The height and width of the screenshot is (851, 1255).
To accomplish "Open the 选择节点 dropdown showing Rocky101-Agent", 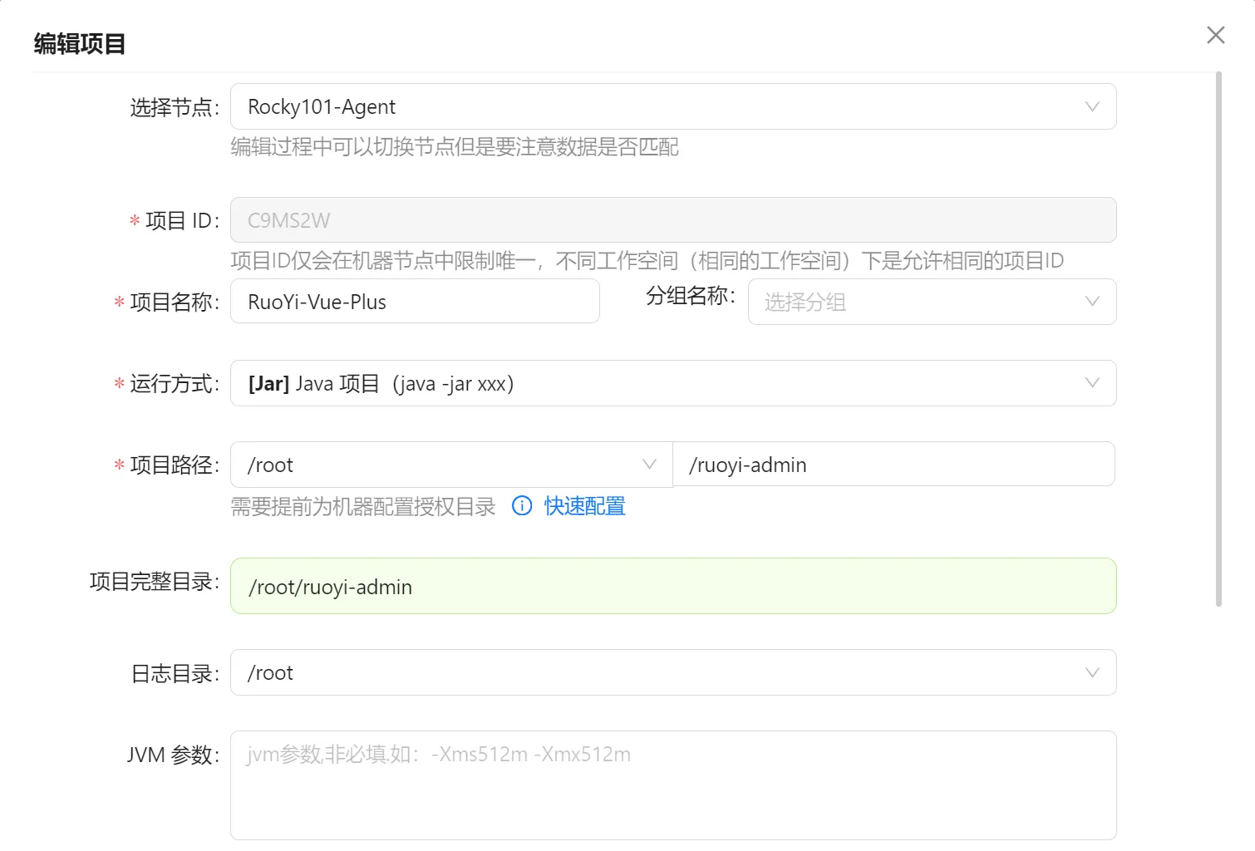I will click(657, 107).
